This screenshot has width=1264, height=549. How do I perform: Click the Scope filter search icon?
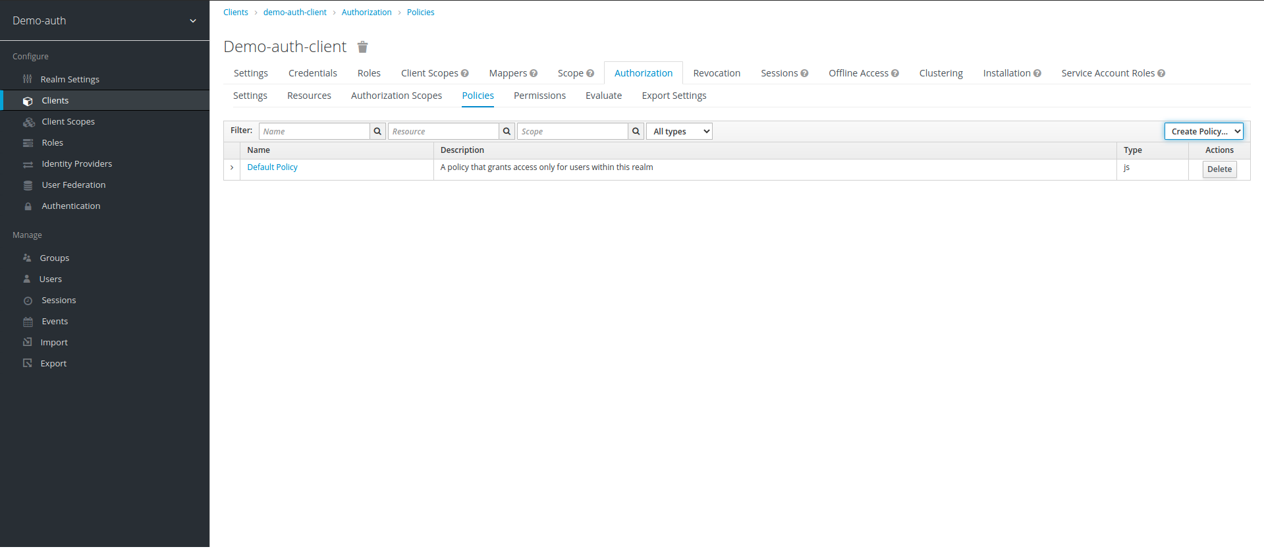coord(636,131)
